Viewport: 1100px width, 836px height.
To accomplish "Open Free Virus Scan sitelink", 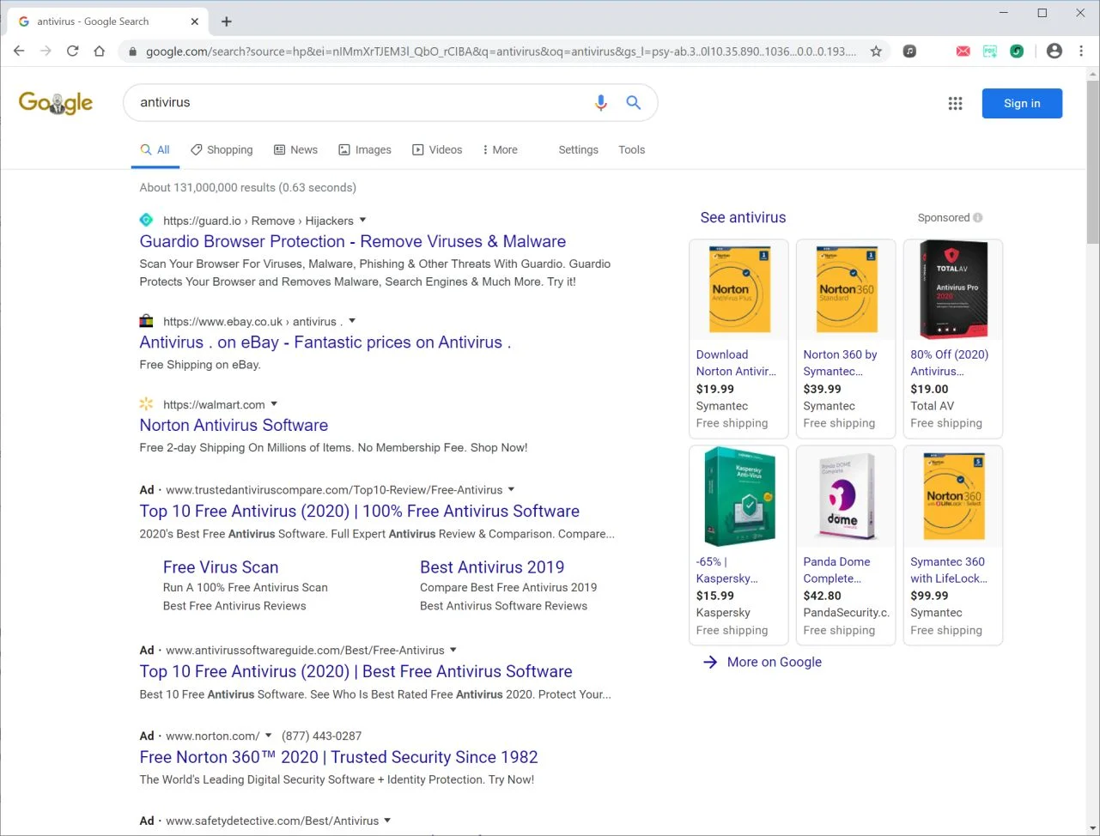I will coord(221,567).
